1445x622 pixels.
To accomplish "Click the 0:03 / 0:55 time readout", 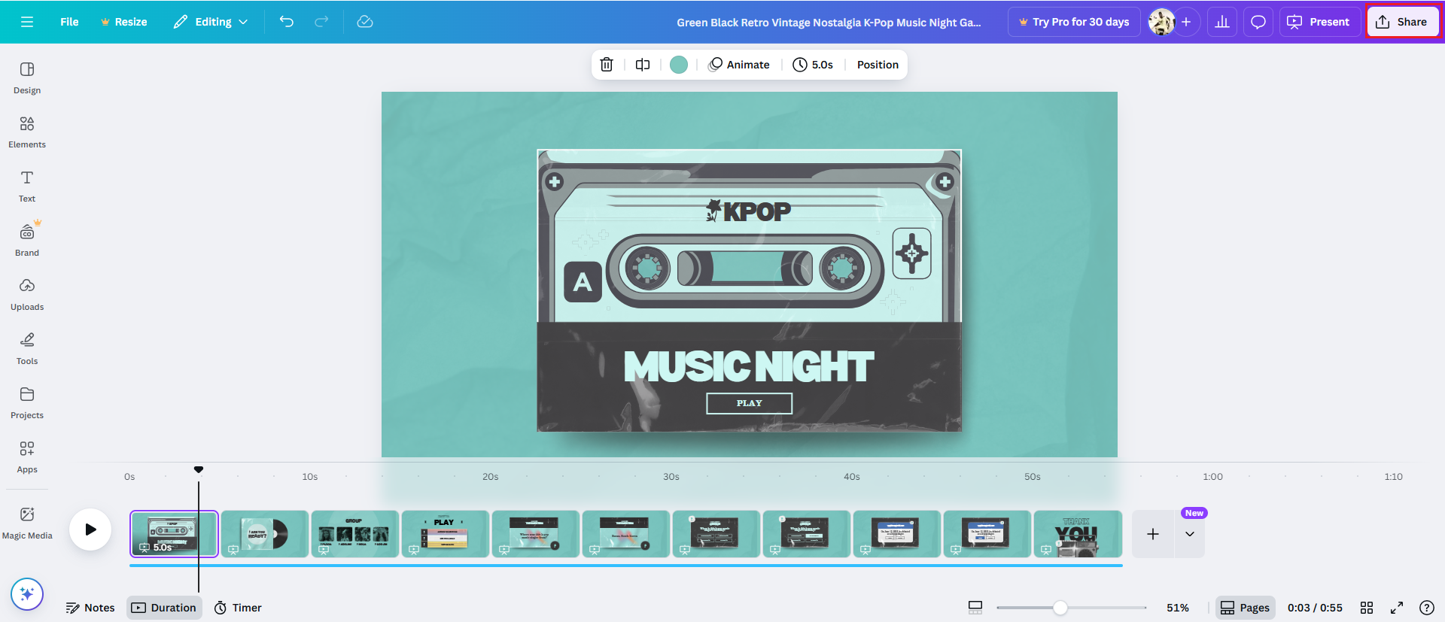I will [x=1315, y=608].
